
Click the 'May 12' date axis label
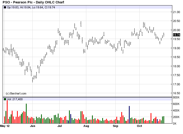5,126
